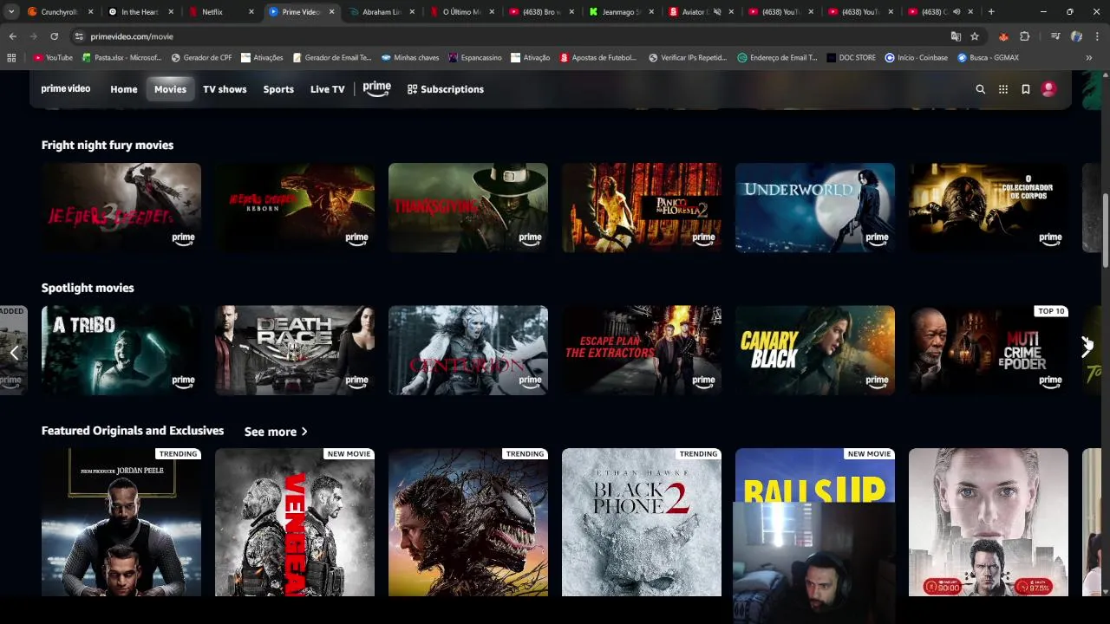
Task: Open Gerador de CPF bookmark
Action: (202, 57)
